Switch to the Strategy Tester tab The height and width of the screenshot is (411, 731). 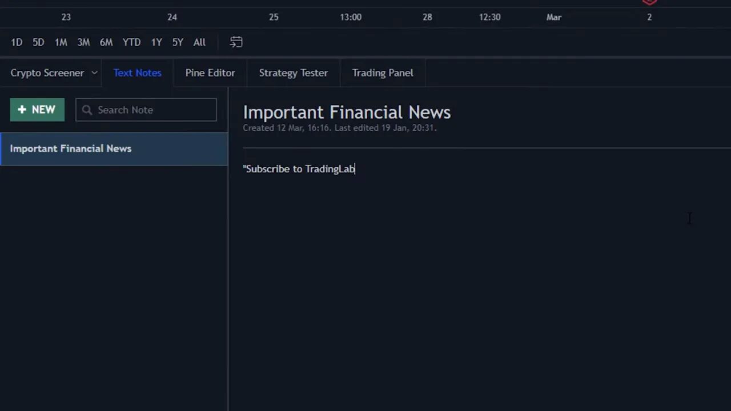(294, 72)
